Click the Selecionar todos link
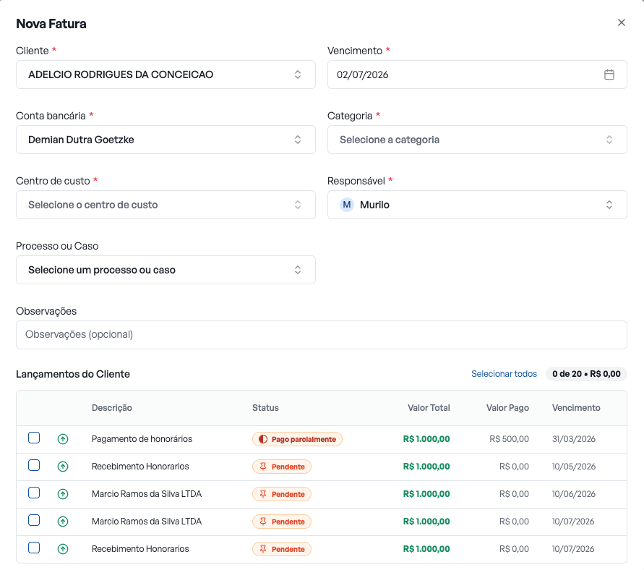 tap(504, 374)
